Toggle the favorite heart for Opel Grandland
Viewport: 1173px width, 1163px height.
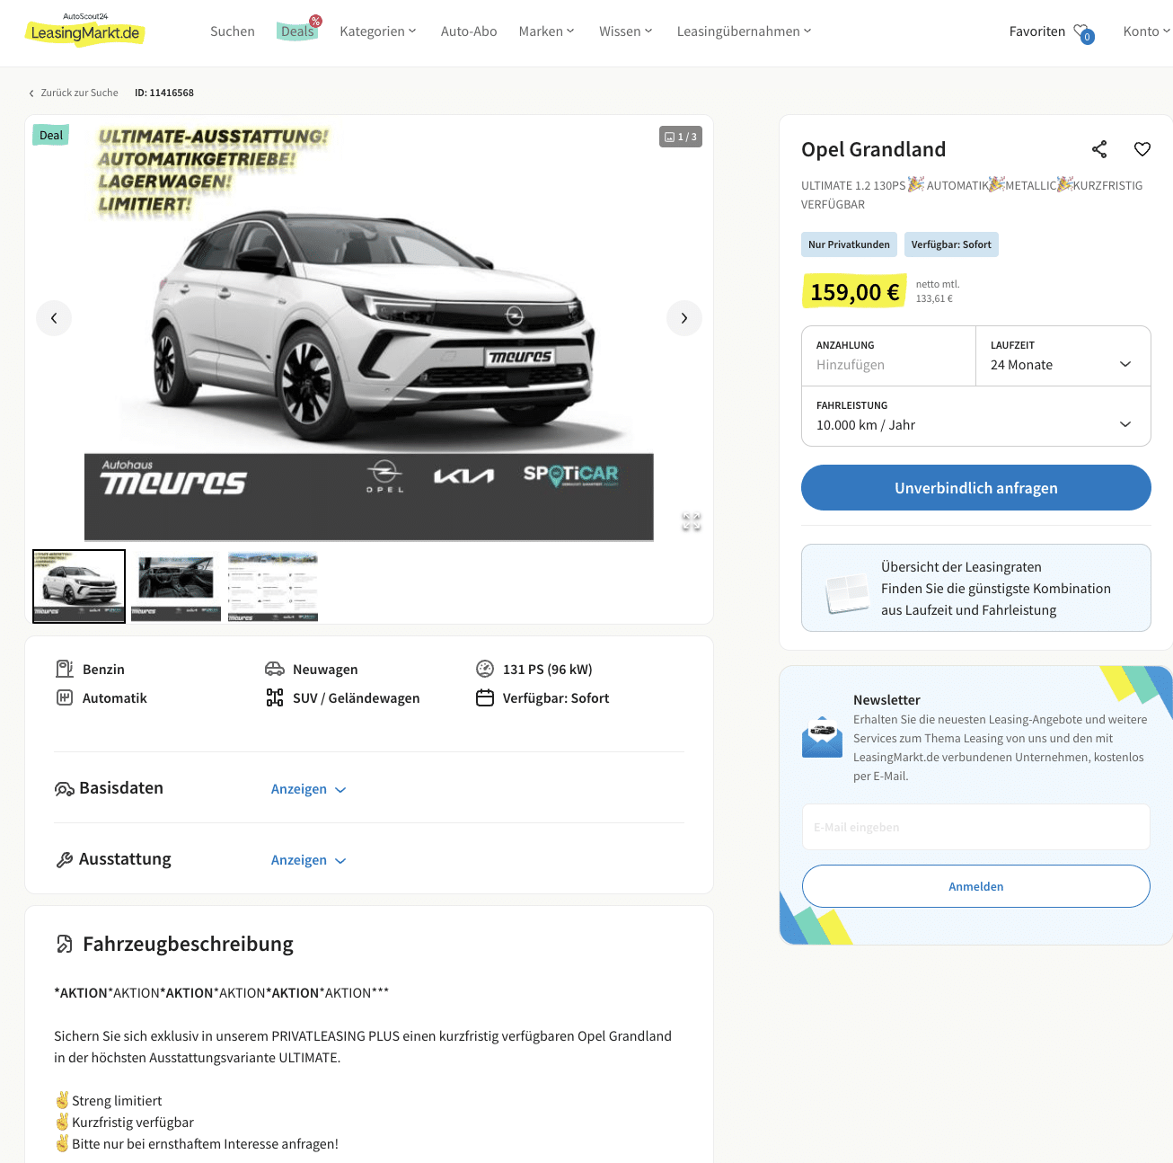coord(1142,149)
